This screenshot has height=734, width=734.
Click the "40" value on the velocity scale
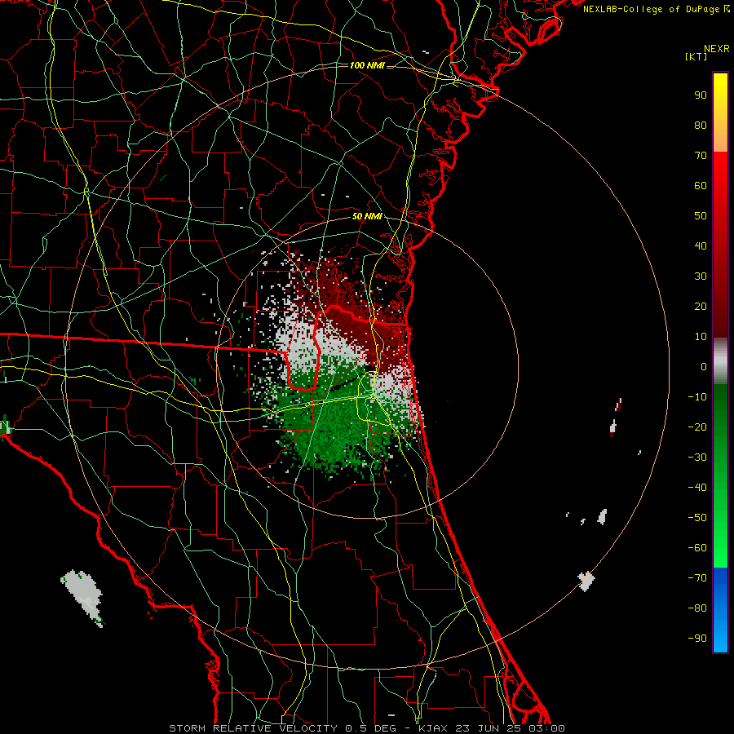click(x=701, y=246)
